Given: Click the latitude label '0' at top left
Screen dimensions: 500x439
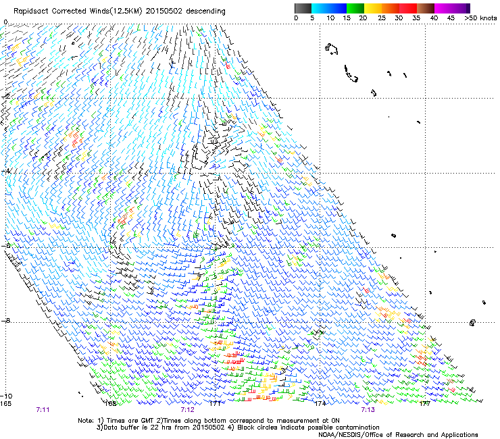Looking at the screenshot, I should 5,22.
